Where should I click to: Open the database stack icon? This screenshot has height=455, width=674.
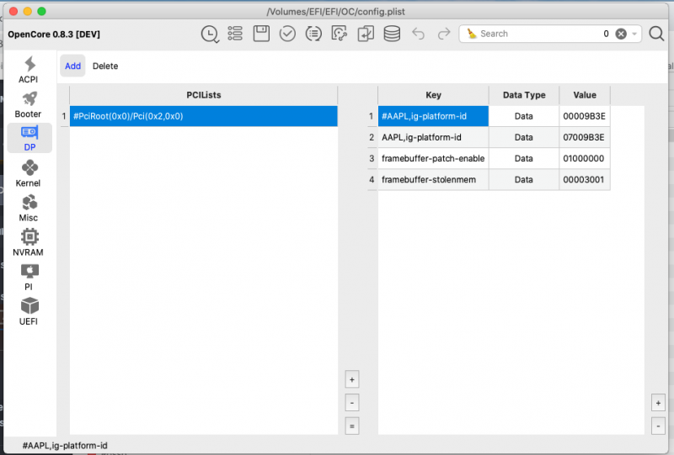click(x=392, y=34)
